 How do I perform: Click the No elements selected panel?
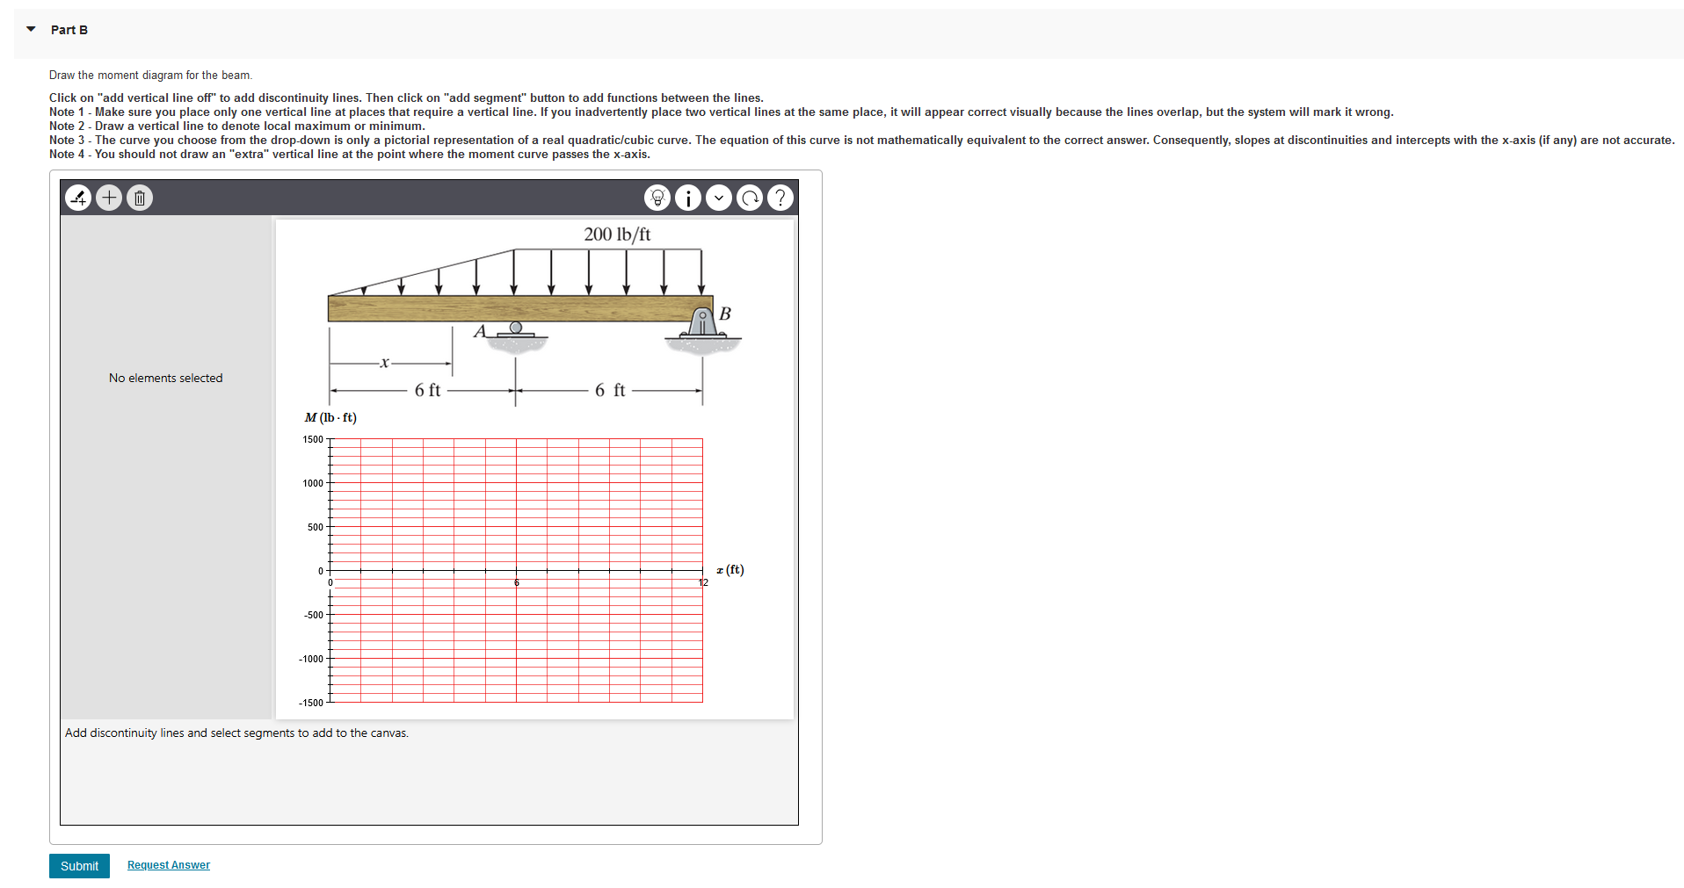click(165, 378)
